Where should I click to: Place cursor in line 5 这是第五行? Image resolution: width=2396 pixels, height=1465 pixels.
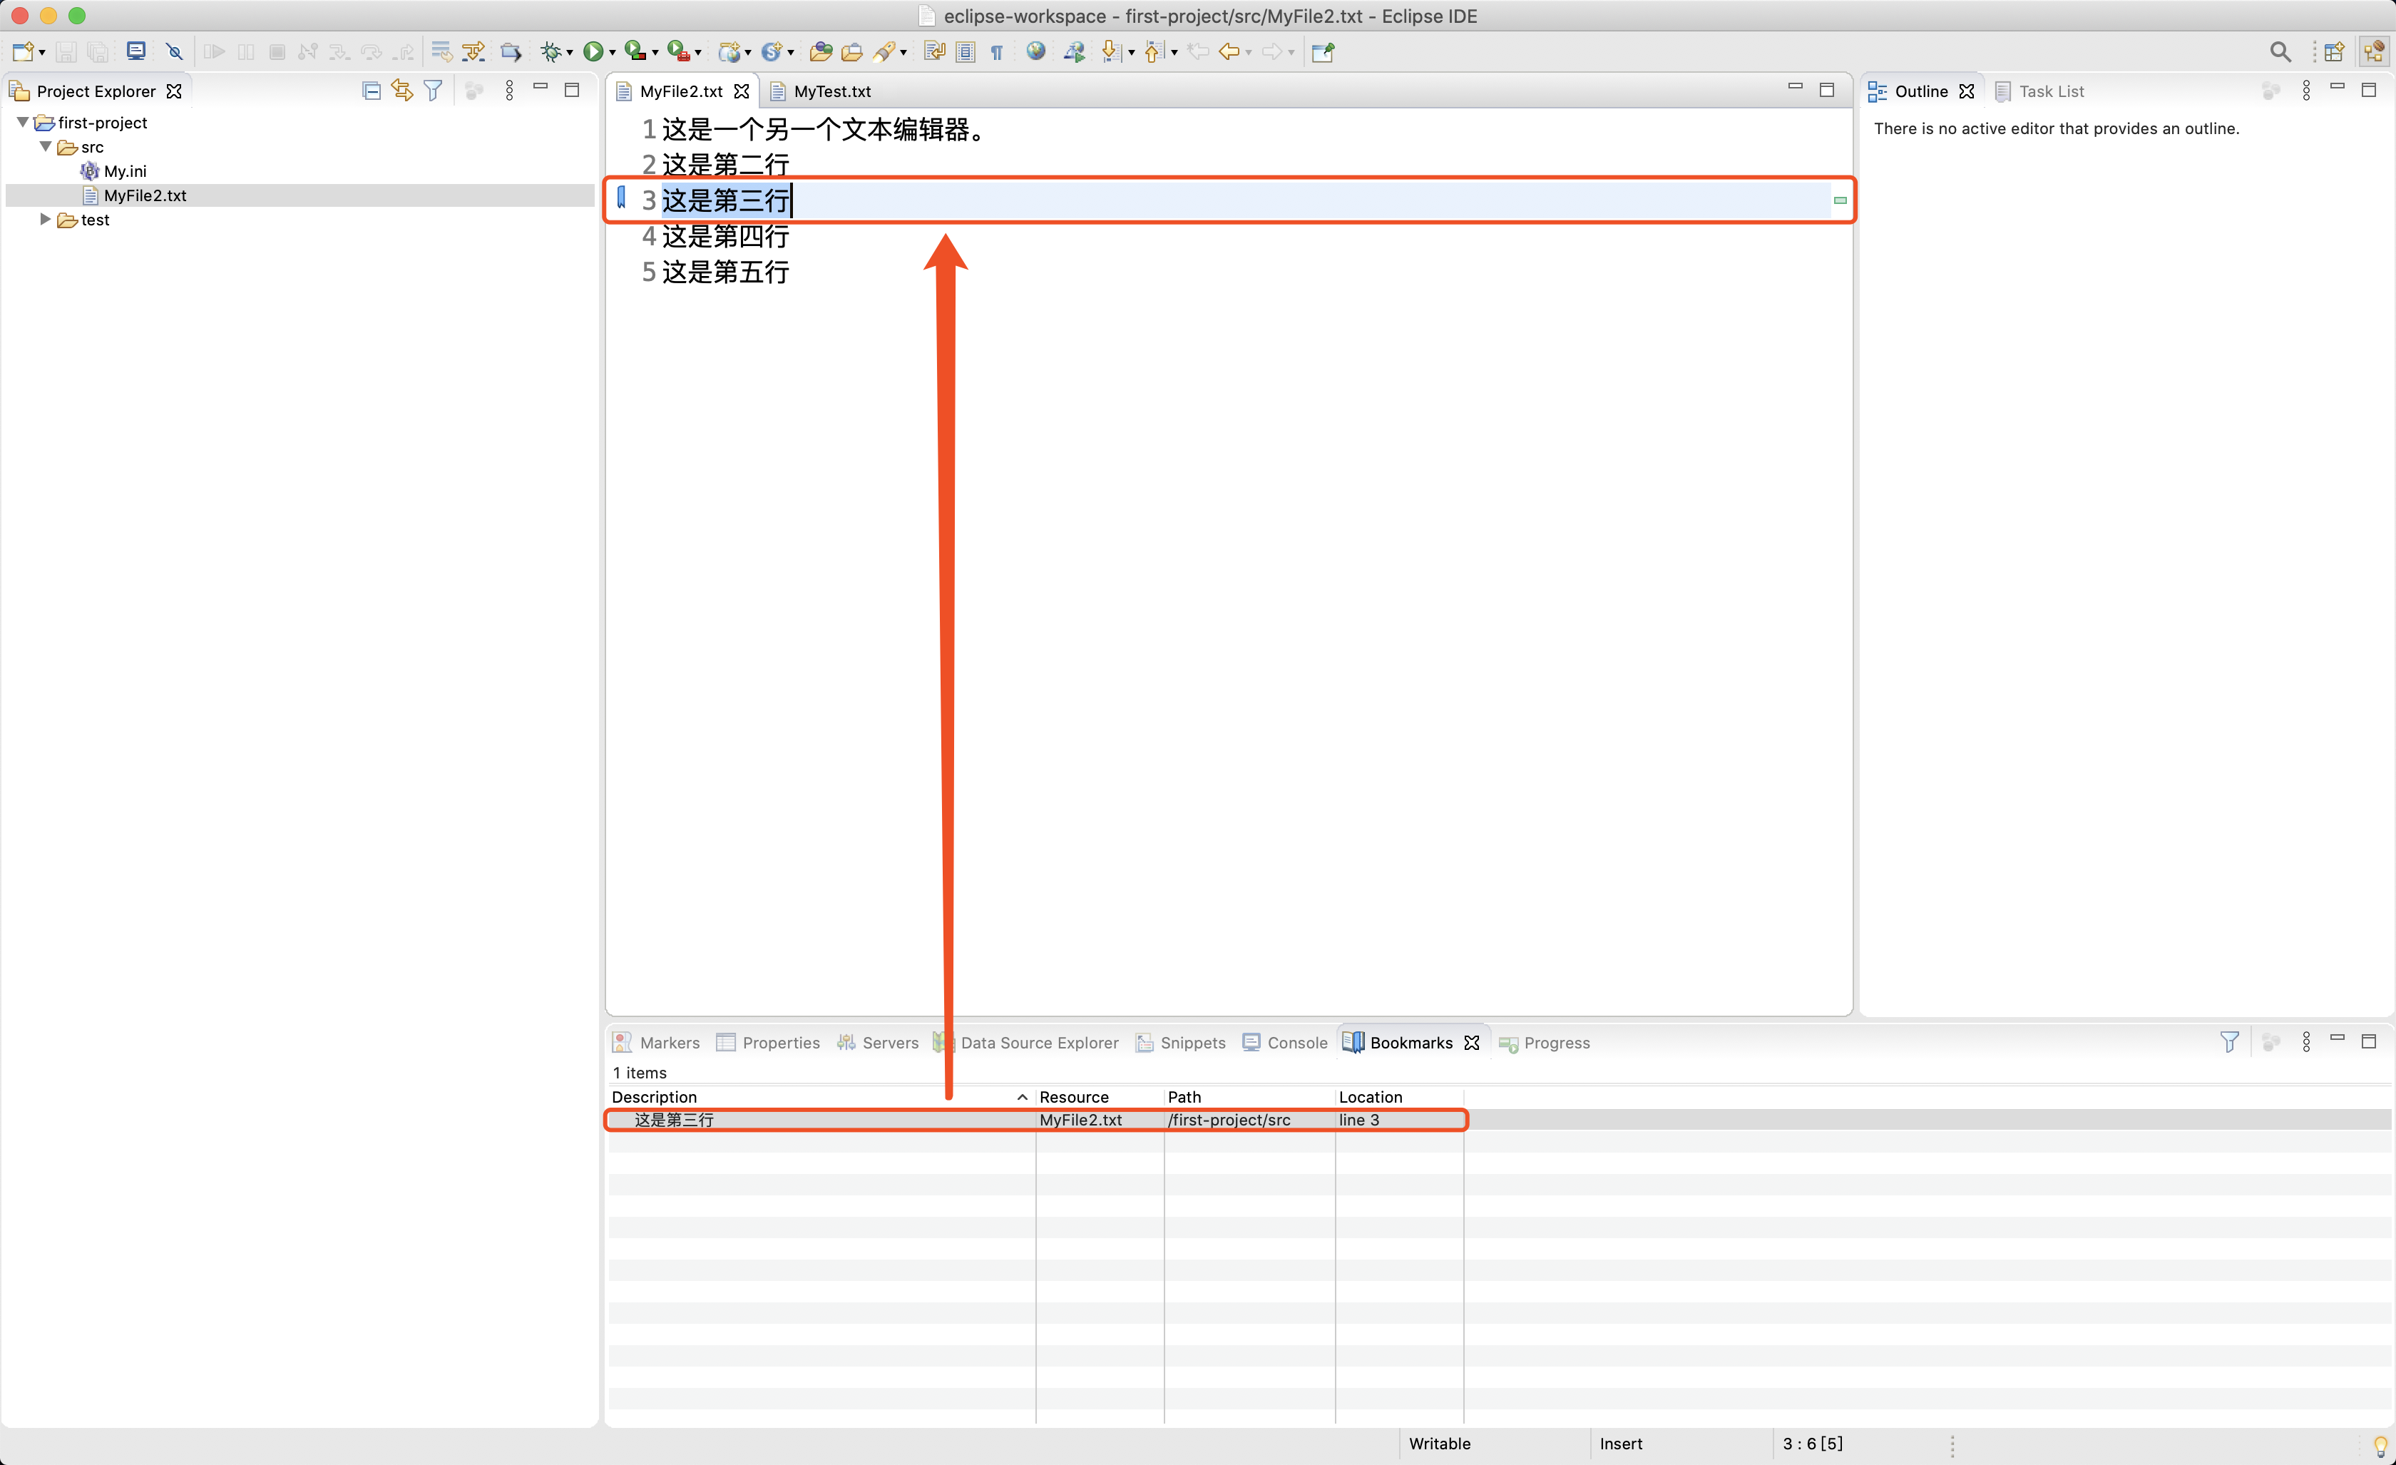(x=725, y=272)
